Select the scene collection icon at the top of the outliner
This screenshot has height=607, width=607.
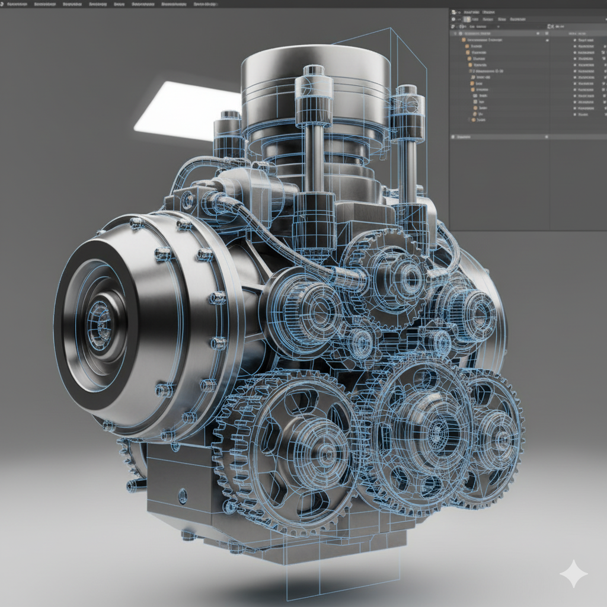(x=461, y=33)
